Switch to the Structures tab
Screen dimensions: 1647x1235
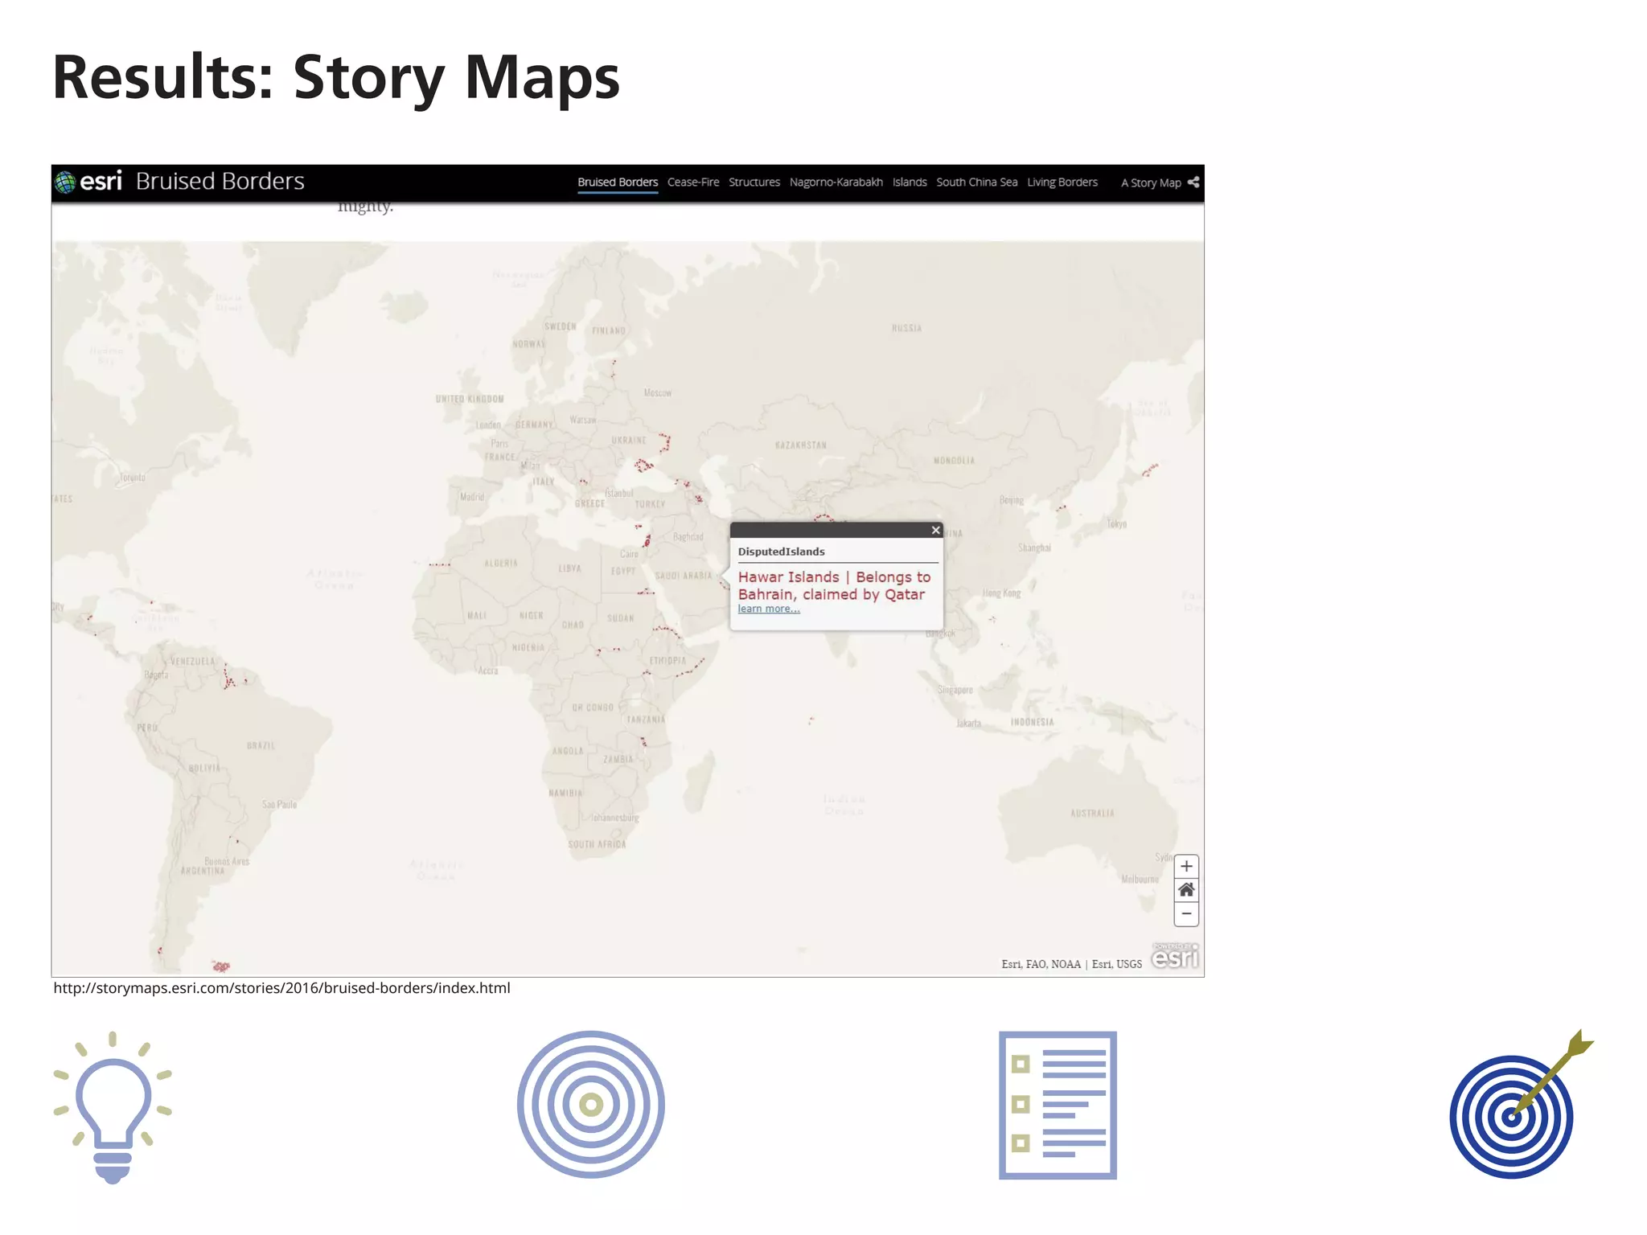(x=754, y=183)
